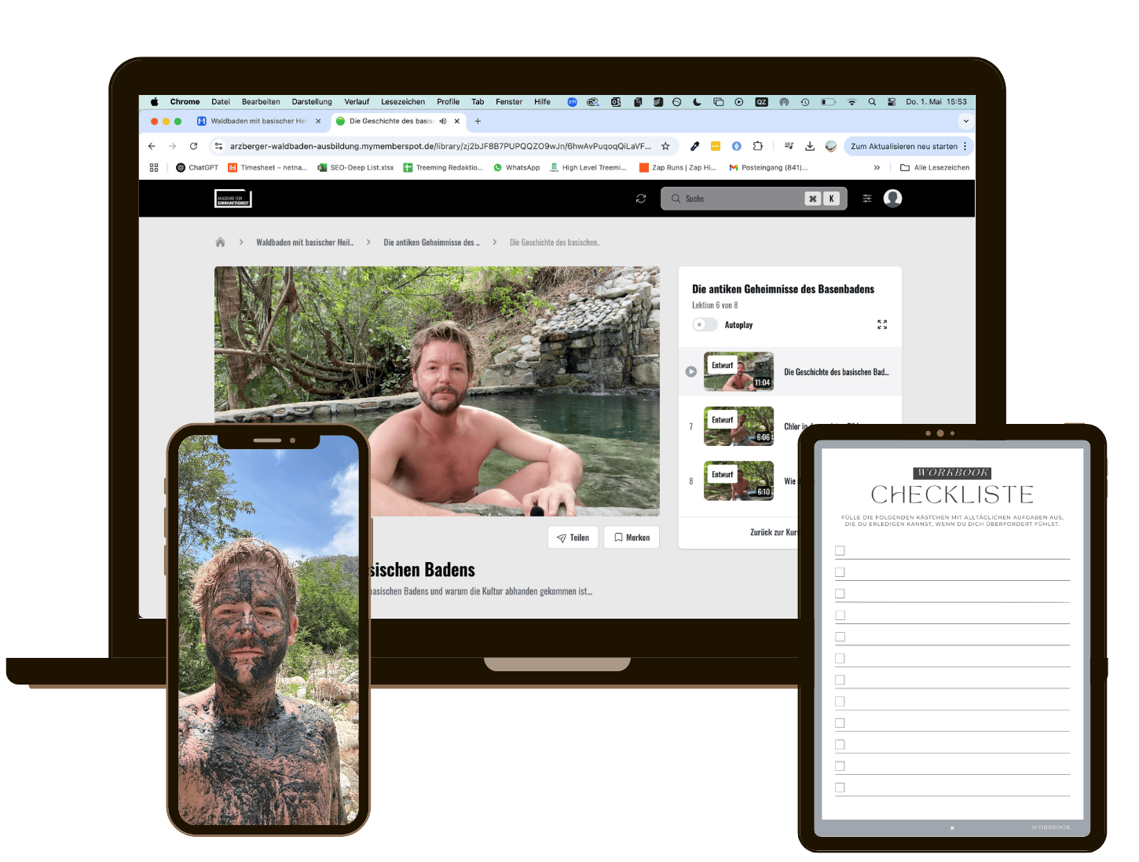Tick the top checkbox on the Checkliste workbook
The width and height of the screenshot is (1139, 862).
coord(840,550)
